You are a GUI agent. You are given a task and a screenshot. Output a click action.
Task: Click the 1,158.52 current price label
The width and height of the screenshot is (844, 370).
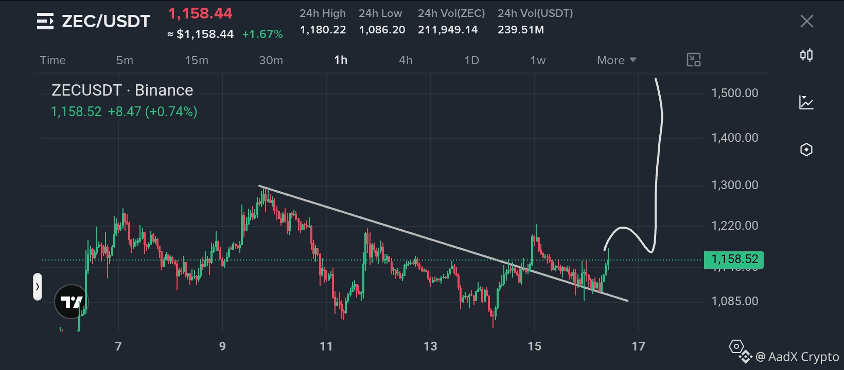[x=734, y=260]
